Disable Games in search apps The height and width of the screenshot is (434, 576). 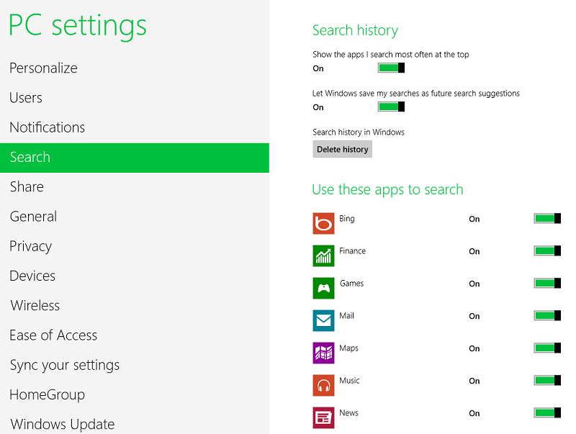coord(547,283)
